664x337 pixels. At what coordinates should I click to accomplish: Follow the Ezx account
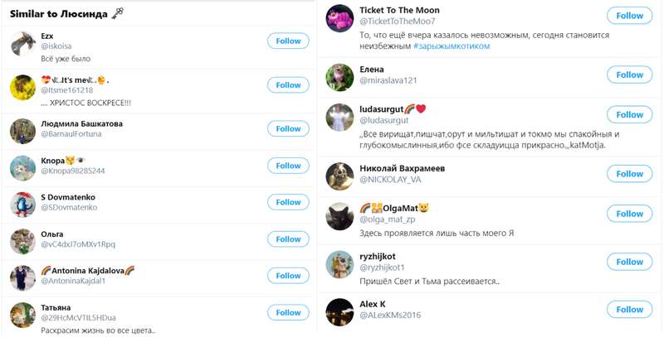pos(288,41)
